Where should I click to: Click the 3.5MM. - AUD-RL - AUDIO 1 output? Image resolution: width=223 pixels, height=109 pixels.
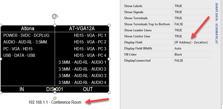82,62
